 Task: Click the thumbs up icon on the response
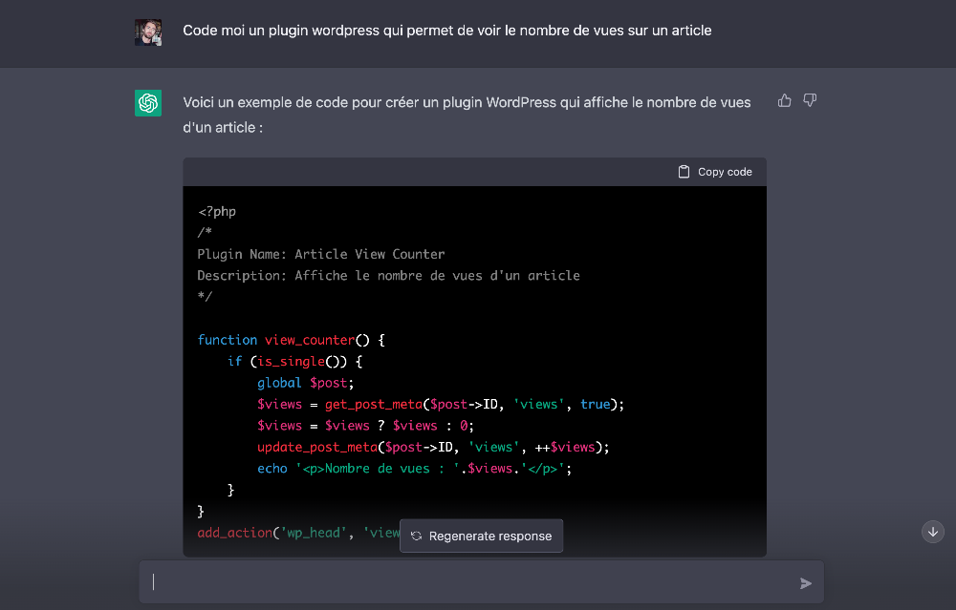tap(784, 100)
